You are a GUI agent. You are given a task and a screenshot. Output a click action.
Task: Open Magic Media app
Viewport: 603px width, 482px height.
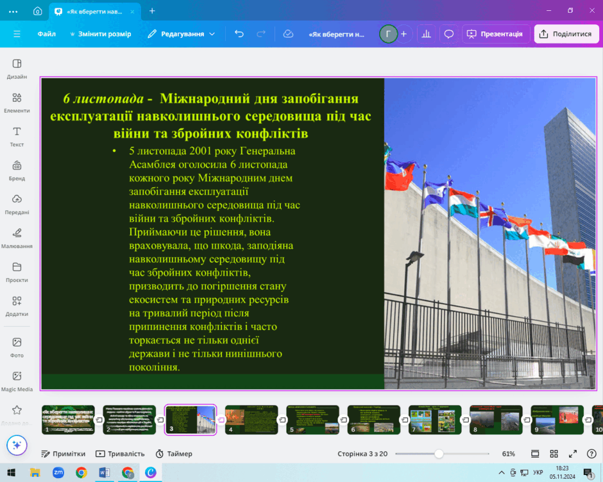[17, 381]
